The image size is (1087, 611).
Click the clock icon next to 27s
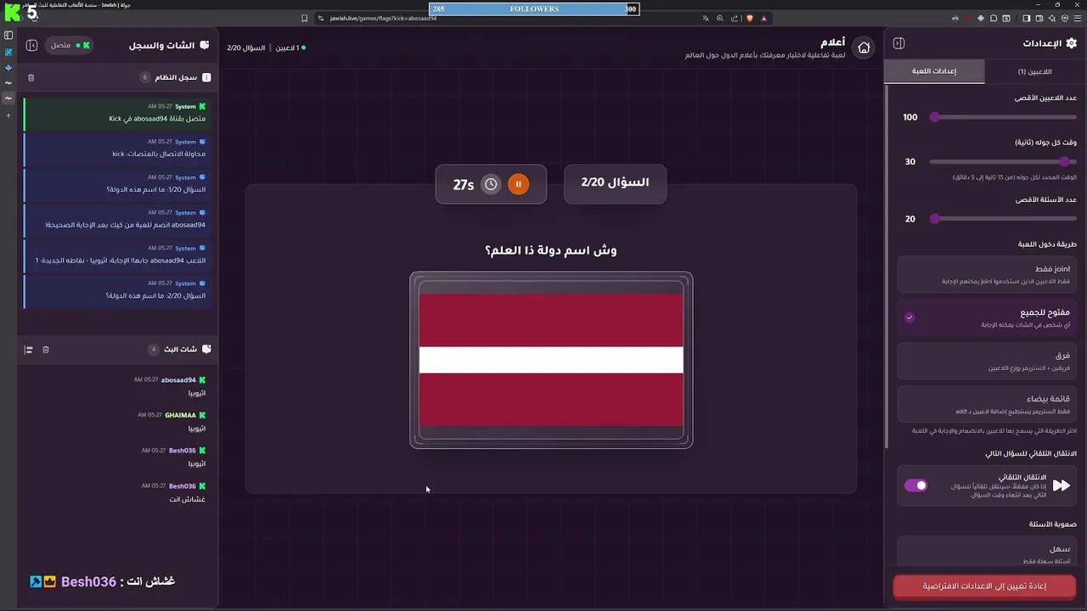491,184
